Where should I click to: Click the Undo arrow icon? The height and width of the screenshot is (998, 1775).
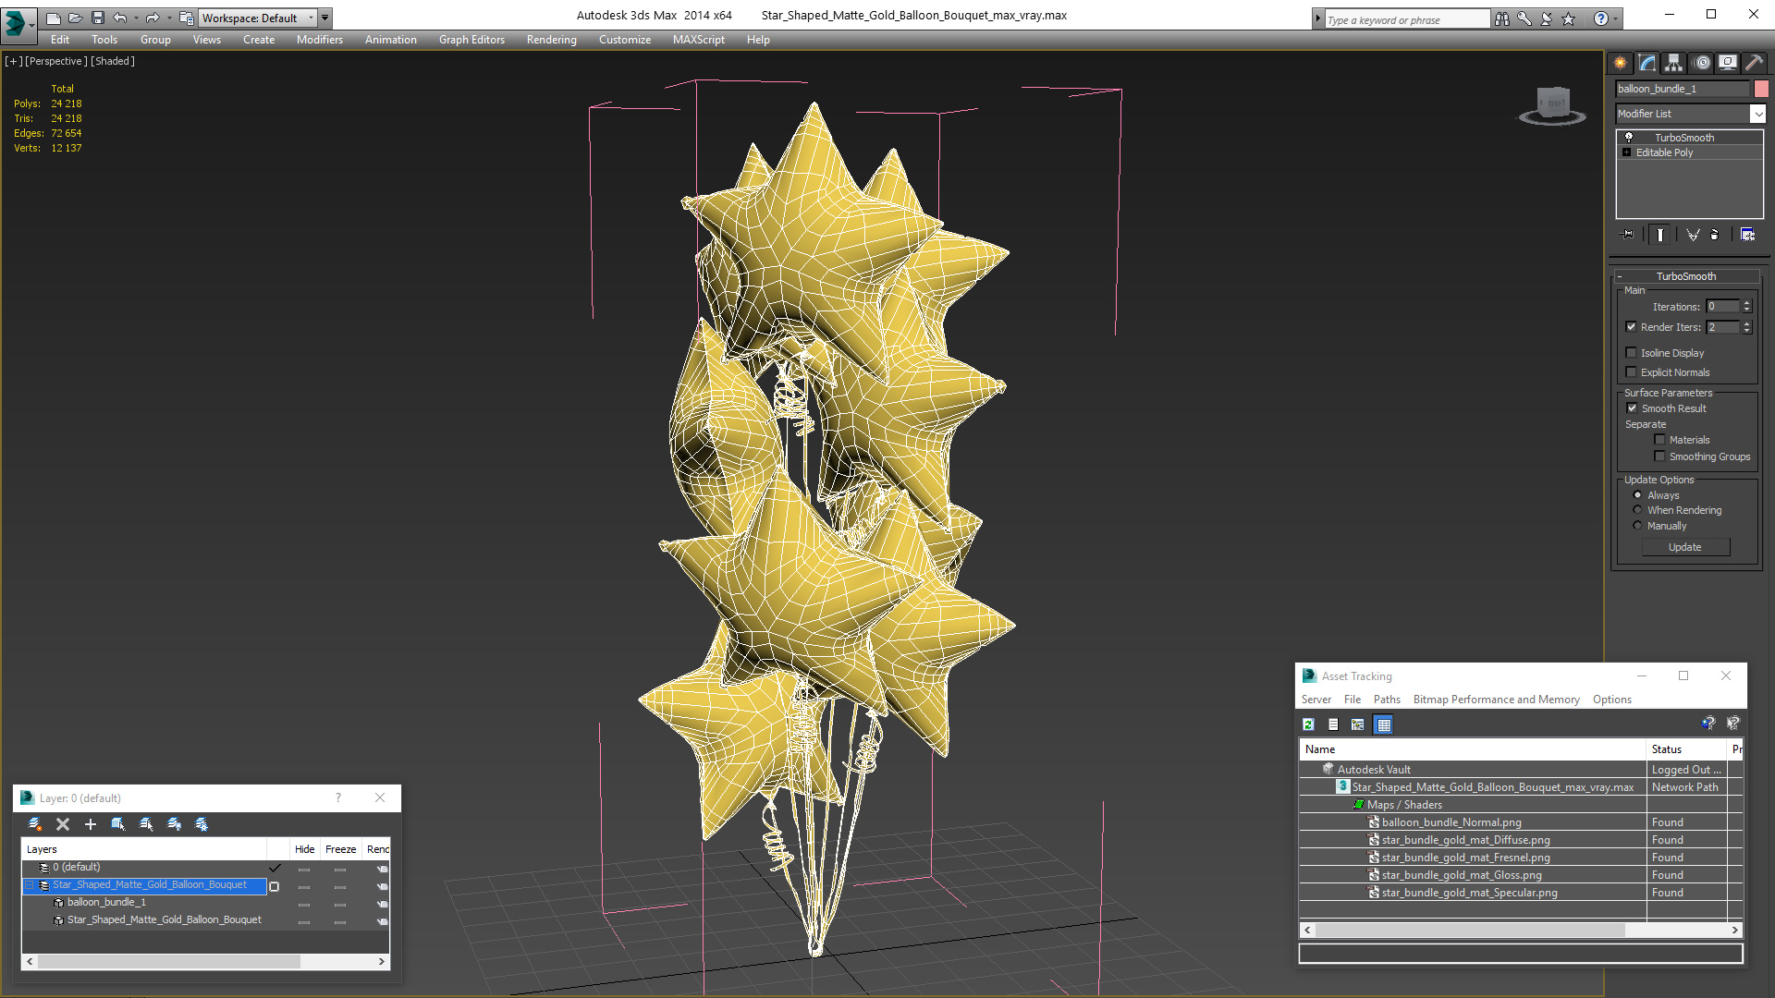tap(119, 18)
